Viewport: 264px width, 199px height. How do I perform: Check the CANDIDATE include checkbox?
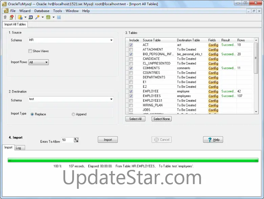point(131,59)
